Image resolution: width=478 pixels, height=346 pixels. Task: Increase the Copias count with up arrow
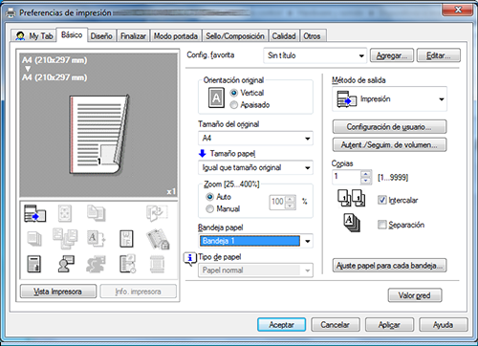pos(366,174)
